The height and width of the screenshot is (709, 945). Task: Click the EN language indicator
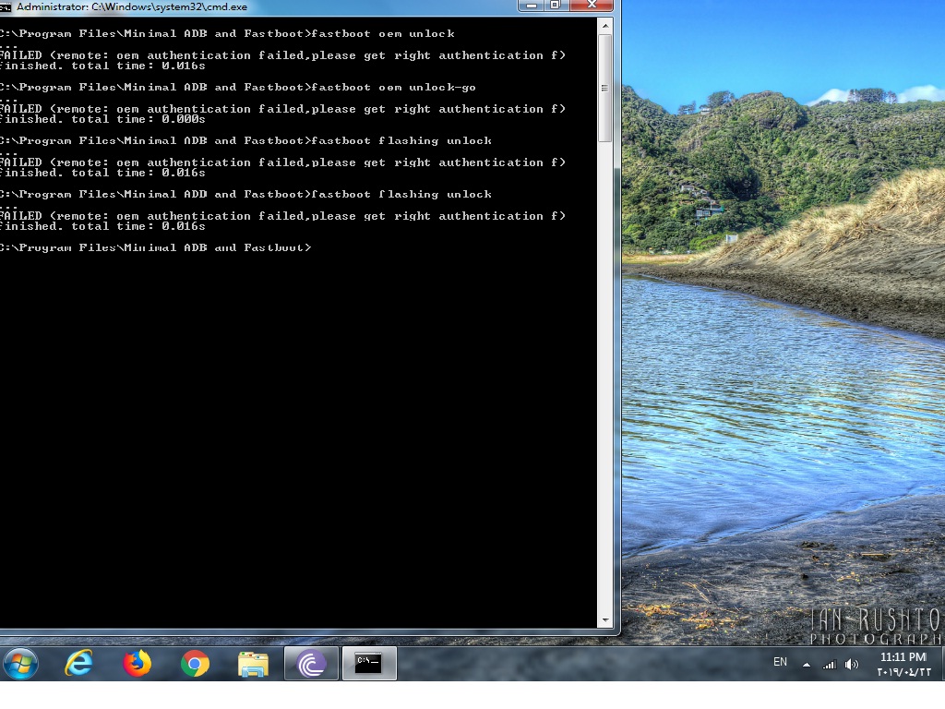tap(780, 662)
